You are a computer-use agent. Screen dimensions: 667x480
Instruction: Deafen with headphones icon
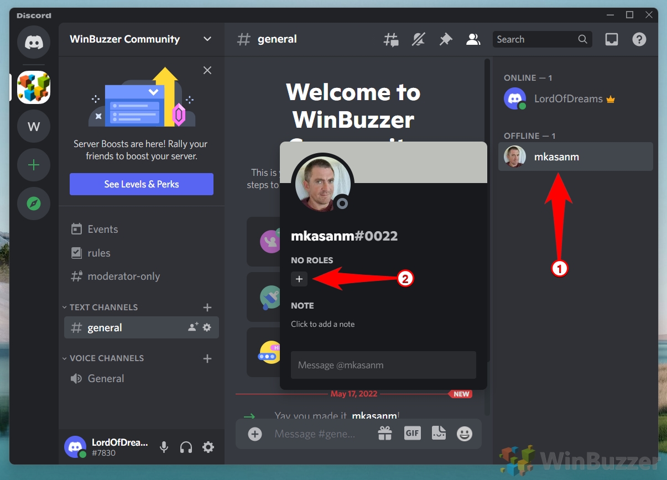pos(186,447)
